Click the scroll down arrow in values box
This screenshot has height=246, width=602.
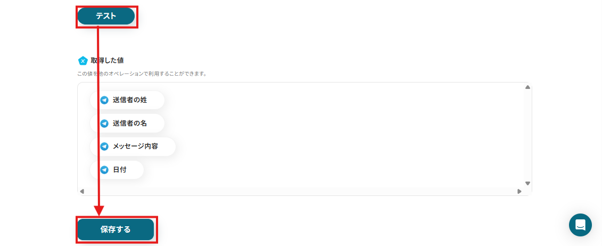tap(527, 184)
